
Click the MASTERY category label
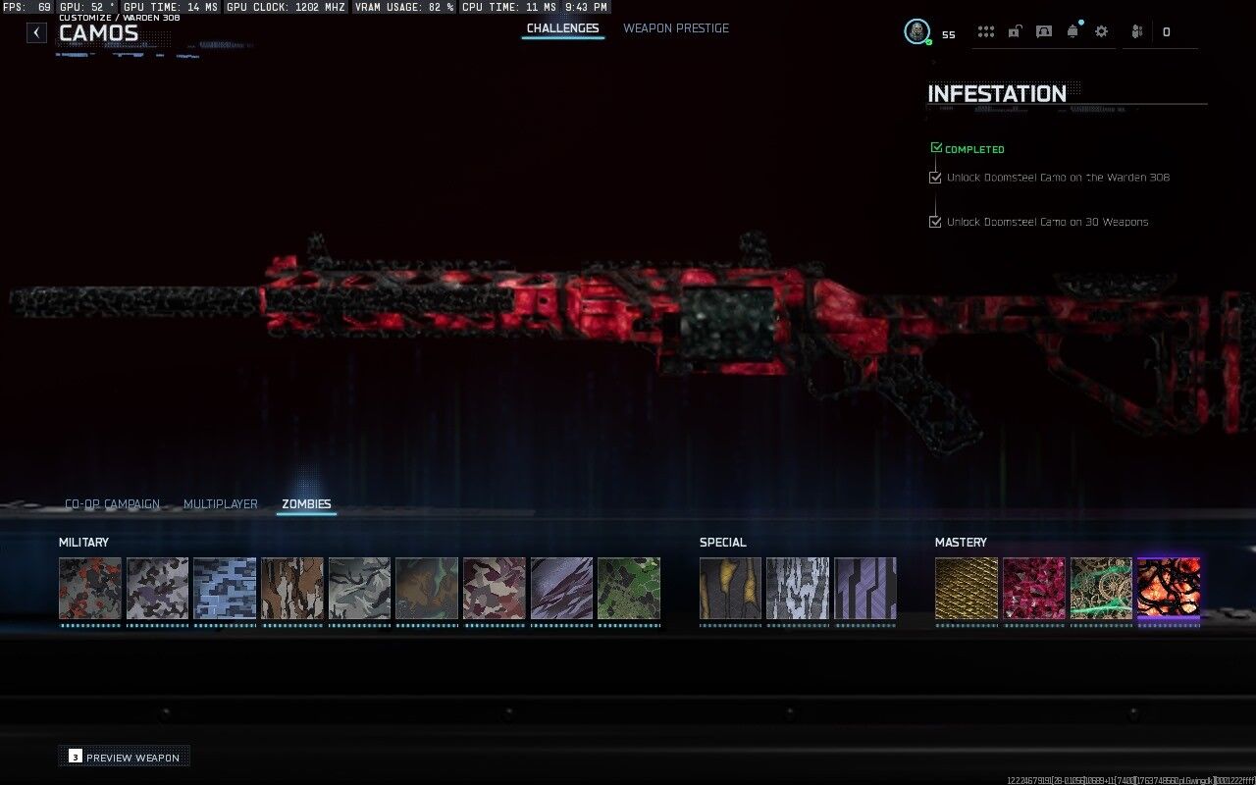click(x=961, y=543)
